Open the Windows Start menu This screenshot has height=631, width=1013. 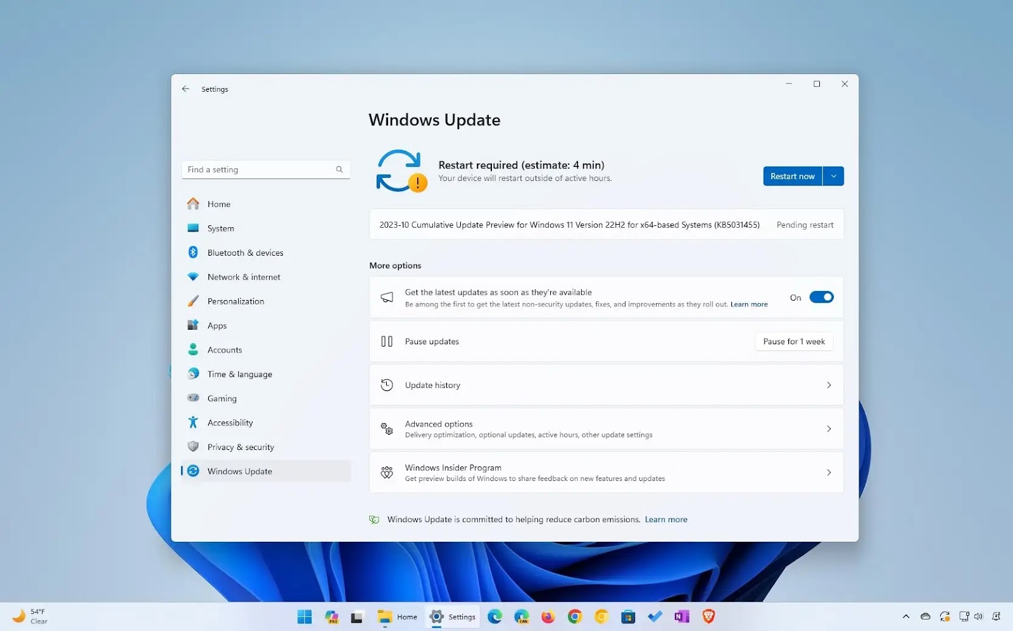[305, 616]
